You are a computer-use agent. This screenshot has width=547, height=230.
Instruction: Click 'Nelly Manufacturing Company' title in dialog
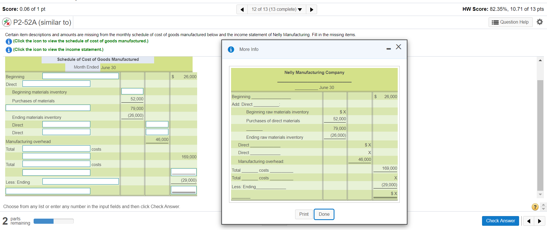click(x=314, y=72)
